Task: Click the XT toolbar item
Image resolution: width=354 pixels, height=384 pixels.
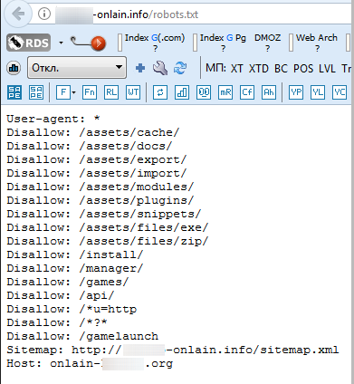Action: [x=236, y=69]
